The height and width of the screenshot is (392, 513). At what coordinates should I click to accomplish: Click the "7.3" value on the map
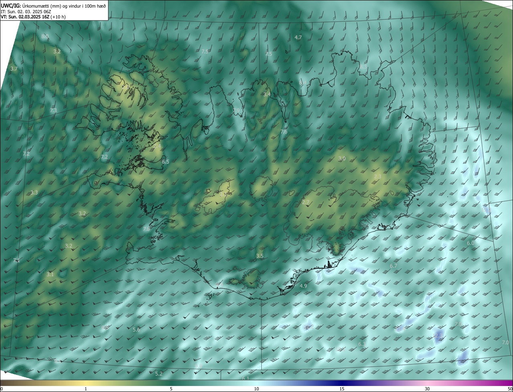pos(53,110)
